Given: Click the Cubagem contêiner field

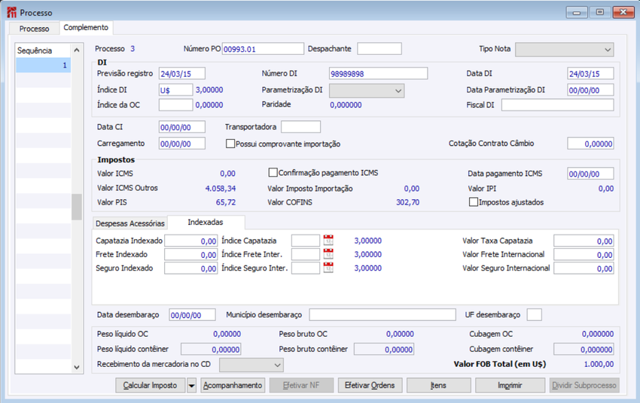Looking at the screenshot, I should [584, 349].
